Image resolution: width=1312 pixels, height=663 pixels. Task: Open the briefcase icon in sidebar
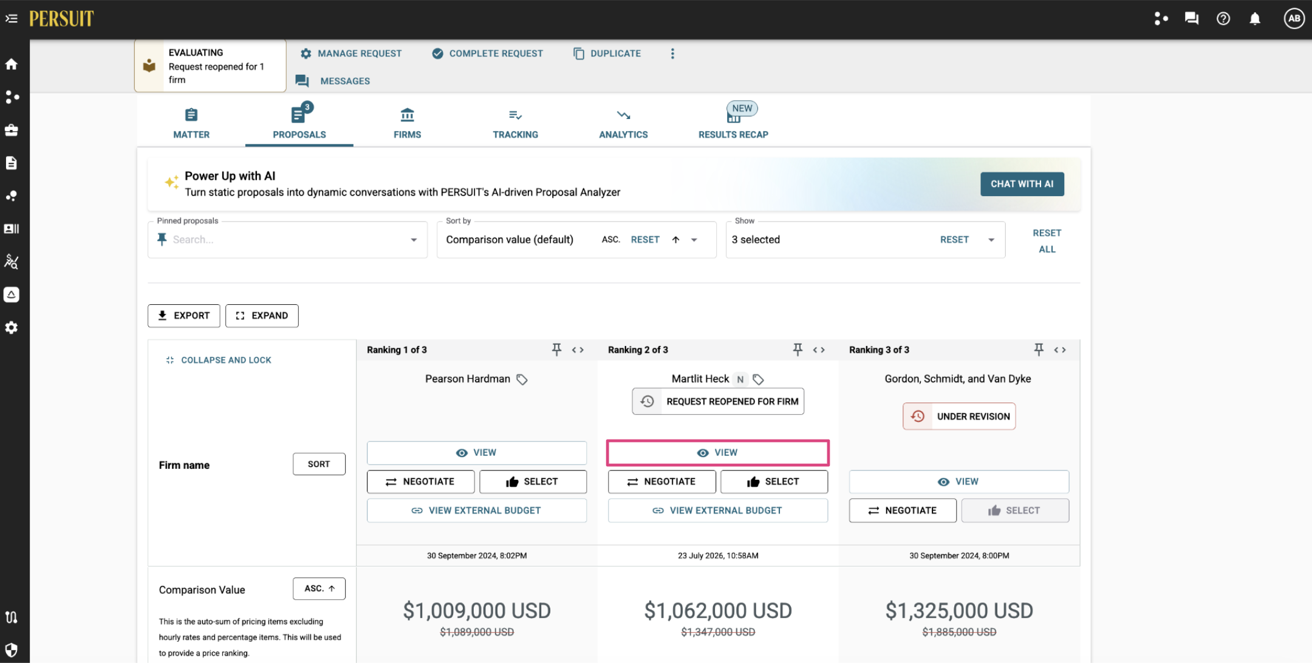[12, 130]
